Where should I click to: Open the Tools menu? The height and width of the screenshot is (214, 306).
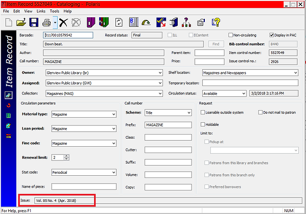(55, 11)
